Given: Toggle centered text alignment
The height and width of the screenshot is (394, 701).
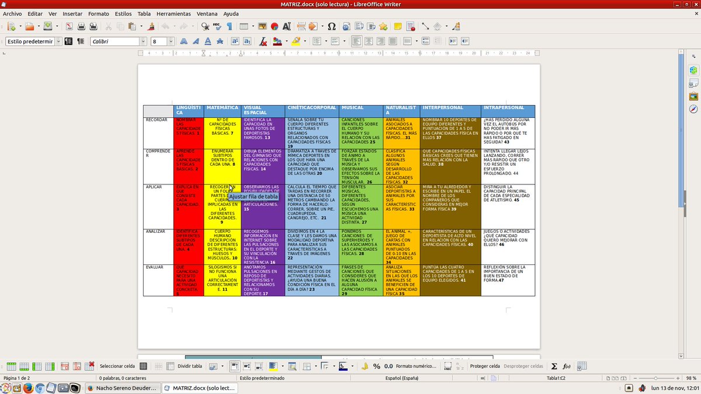Looking at the screenshot, I should tap(367, 41).
